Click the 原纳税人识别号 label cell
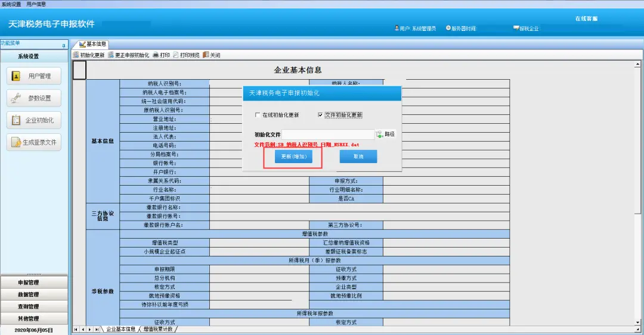 pos(165,110)
